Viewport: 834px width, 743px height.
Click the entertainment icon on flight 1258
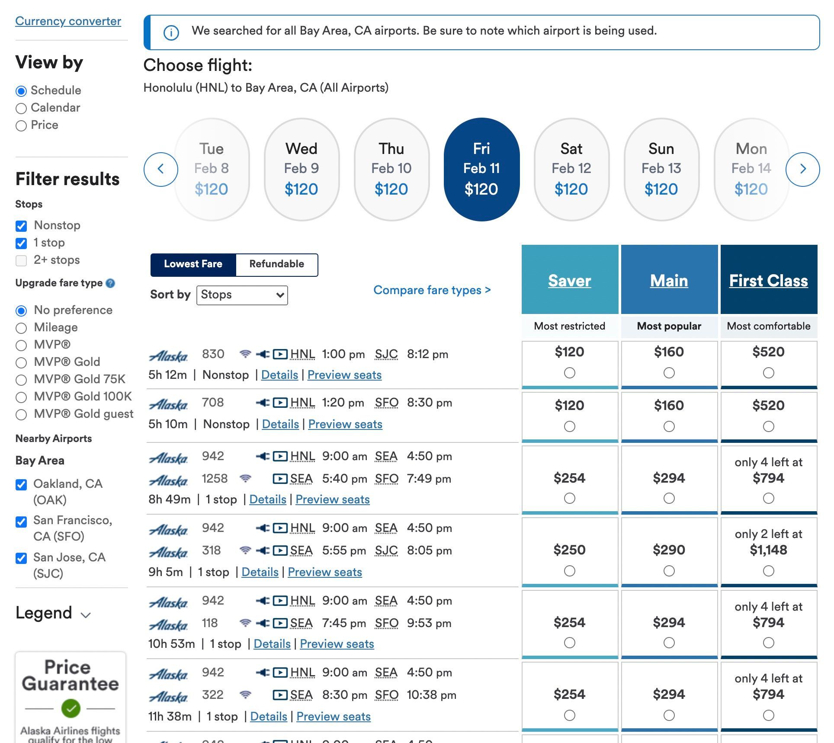pos(280,479)
